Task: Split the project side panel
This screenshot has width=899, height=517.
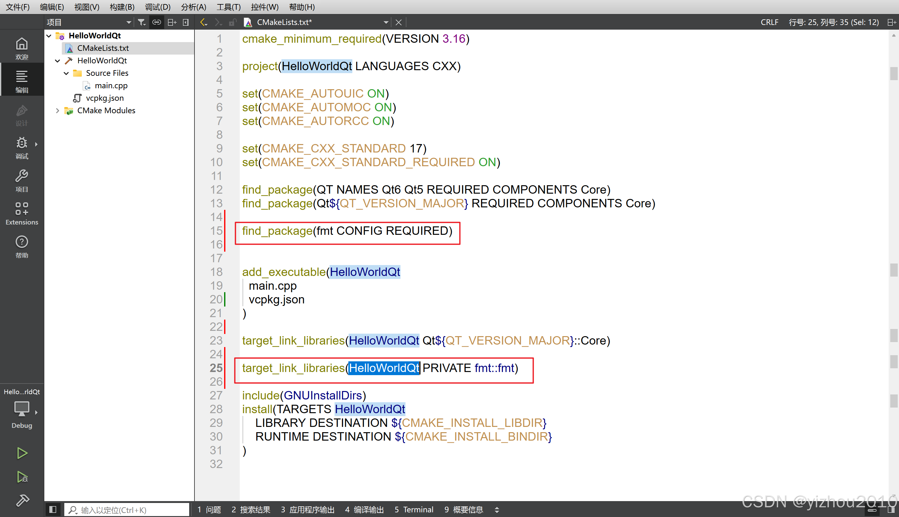Action: 172,22
